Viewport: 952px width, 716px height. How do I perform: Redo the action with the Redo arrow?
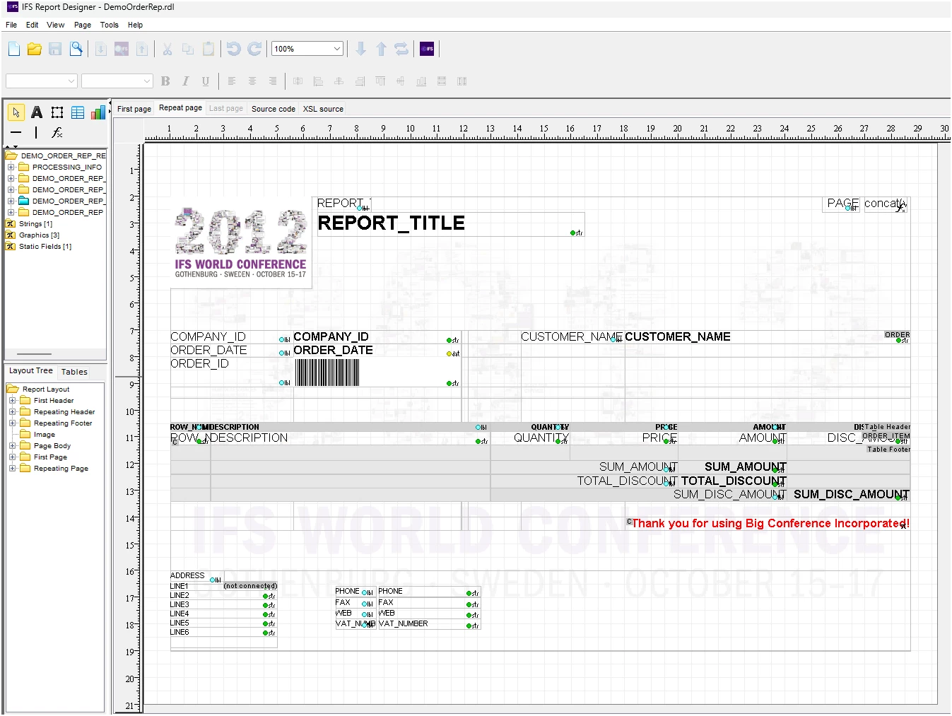tap(254, 49)
